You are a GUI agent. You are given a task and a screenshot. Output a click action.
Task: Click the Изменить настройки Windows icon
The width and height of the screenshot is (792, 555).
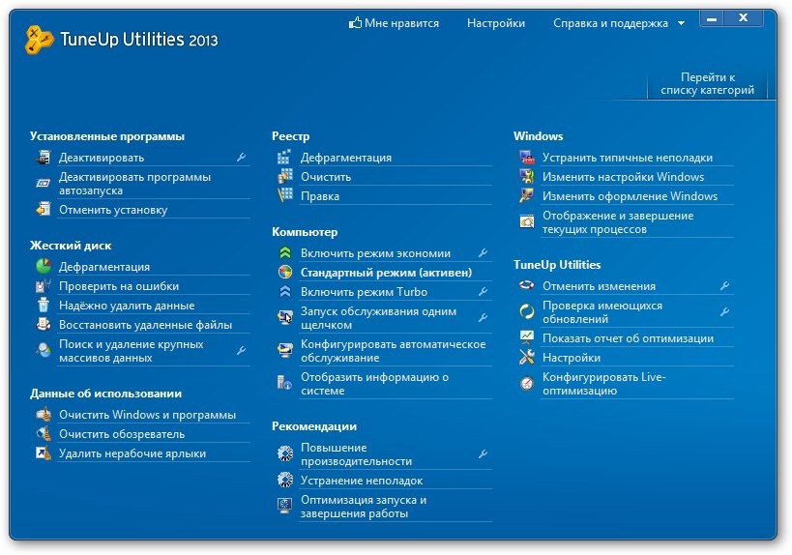(527, 176)
